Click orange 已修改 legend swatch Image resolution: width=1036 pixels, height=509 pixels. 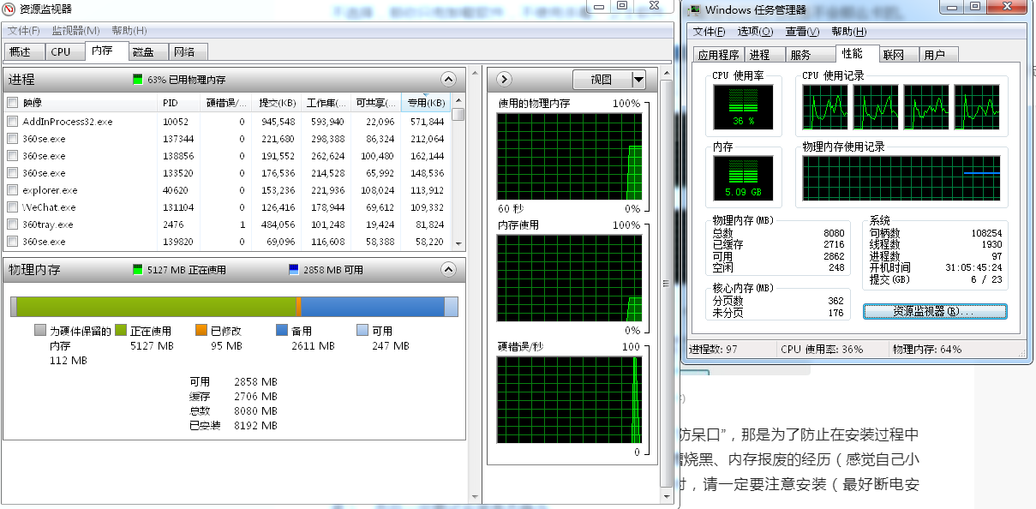[x=201, y=331]
